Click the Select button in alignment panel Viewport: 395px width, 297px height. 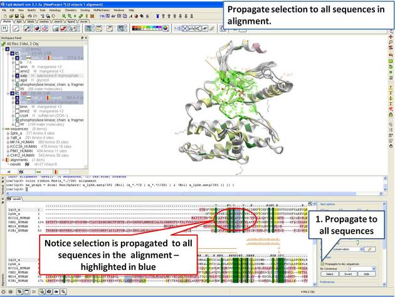[330, 274]
